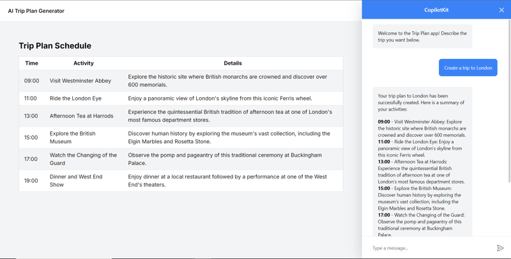This screenshot has height=259, width=511.
Task: Send the chat message
Action: 500,248
